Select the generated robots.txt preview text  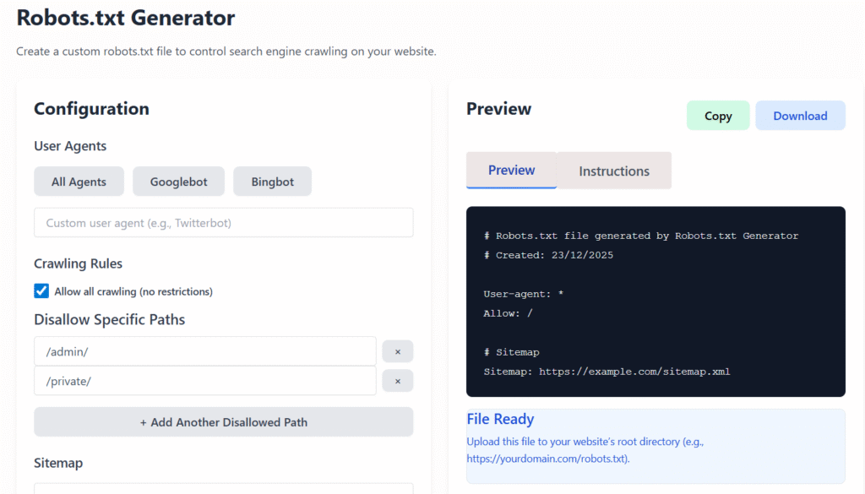point(655,301)
